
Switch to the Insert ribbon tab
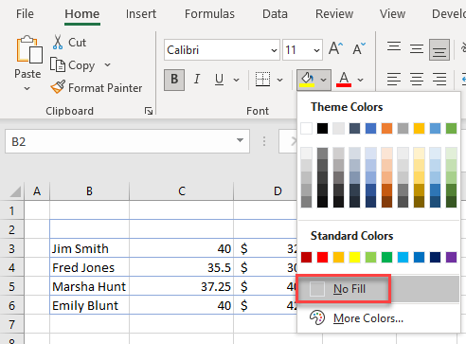click(141, 14)
